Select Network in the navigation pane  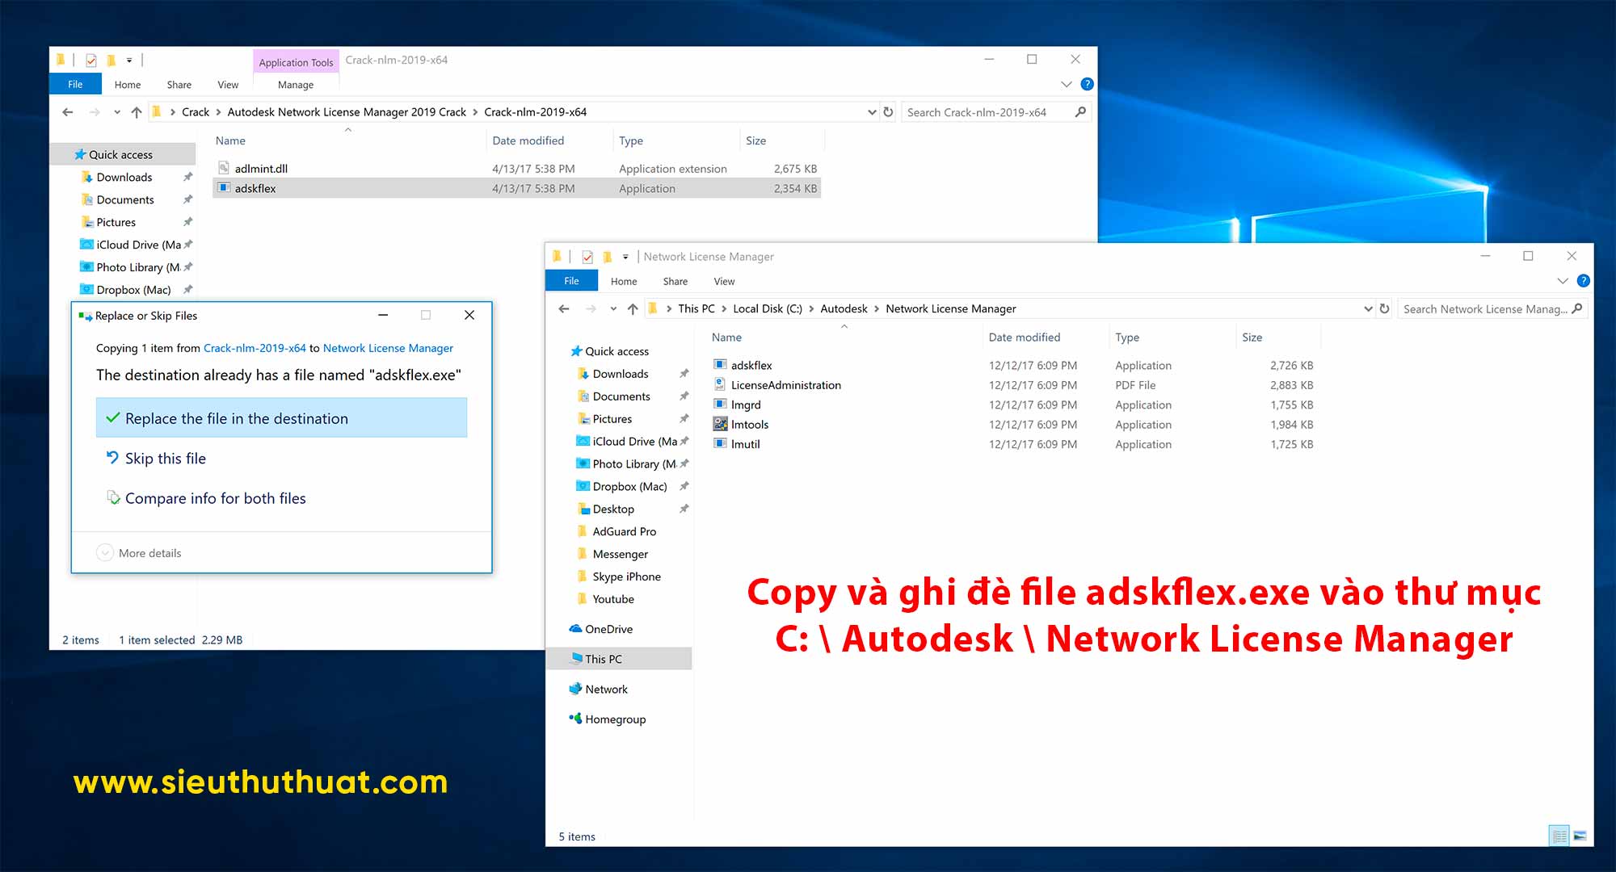[607, 689]
